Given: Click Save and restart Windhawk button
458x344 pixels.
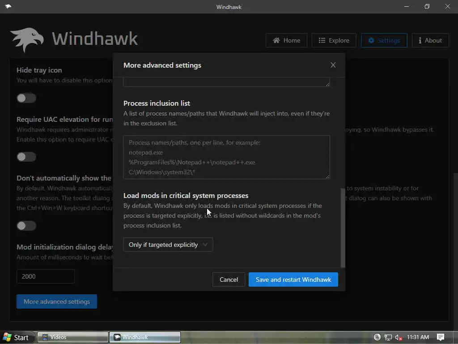Looking at the screenshot, I should click(293, 279).
